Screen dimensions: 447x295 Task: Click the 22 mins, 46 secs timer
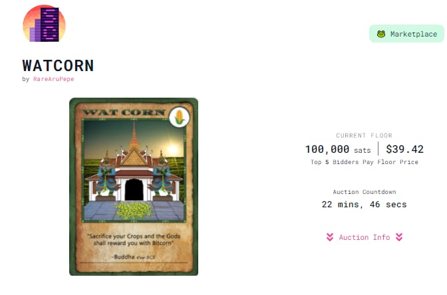365,205
